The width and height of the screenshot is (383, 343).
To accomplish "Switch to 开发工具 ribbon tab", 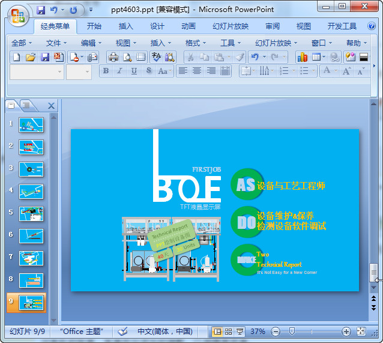I will point(342,26).
